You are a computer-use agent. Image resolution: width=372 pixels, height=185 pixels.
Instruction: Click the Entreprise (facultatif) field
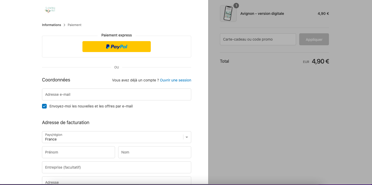pyautogui.click(x=117, y=167)
